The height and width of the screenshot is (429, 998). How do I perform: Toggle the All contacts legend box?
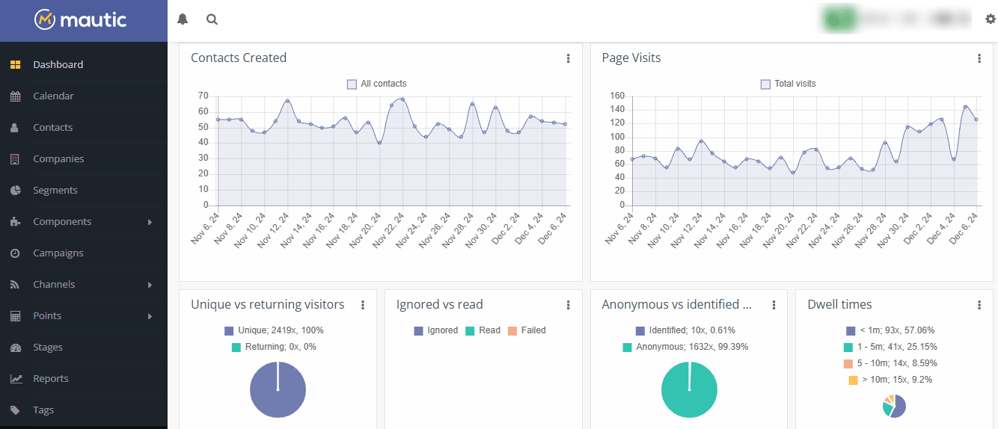coord(352,84)
